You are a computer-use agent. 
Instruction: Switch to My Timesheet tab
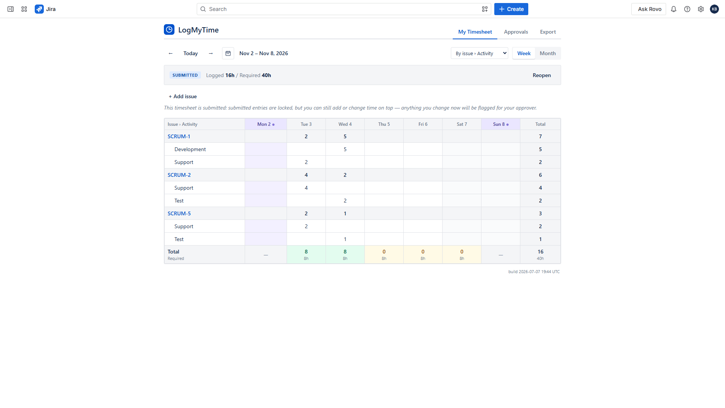coord(475,32)
